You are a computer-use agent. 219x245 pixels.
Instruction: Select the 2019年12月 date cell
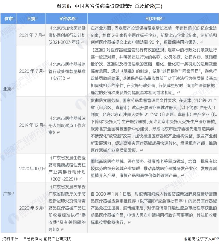point(31,125)
